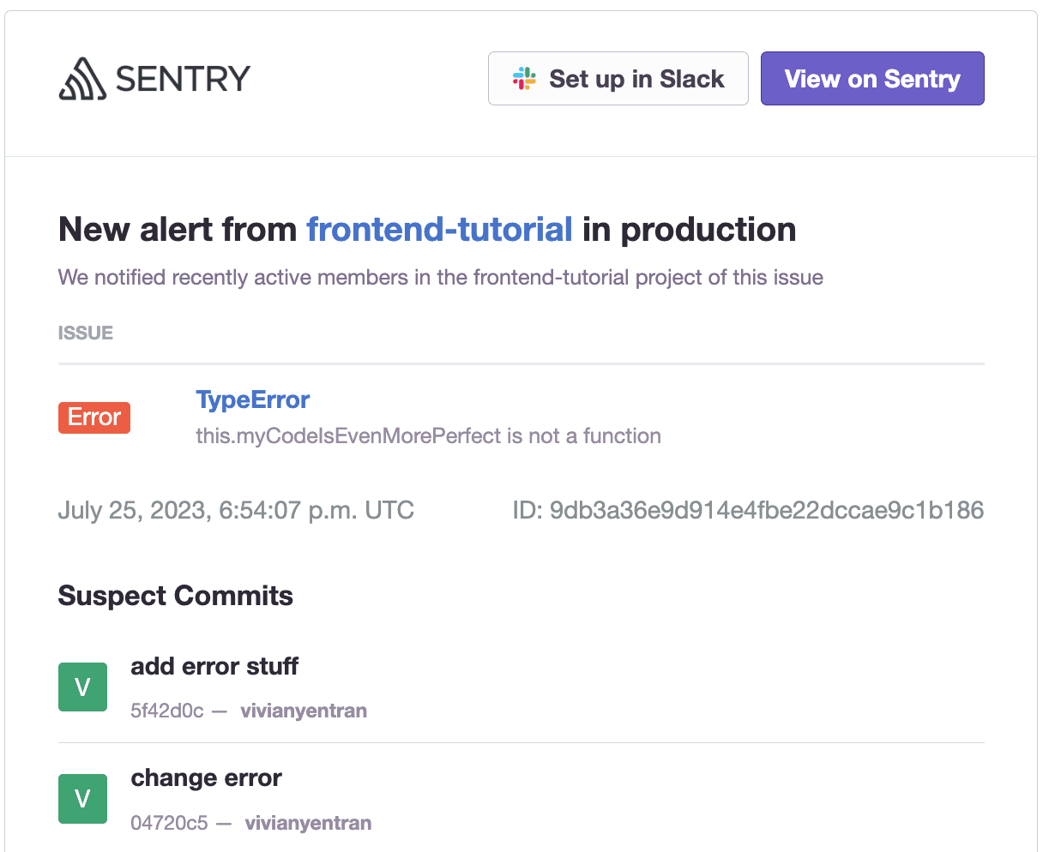1043x852 pixels.
Task: Click the 'change error' commit title
Action: point(206,777)
